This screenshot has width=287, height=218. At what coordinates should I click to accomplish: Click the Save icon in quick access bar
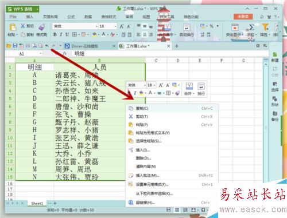tap(15, 46)
